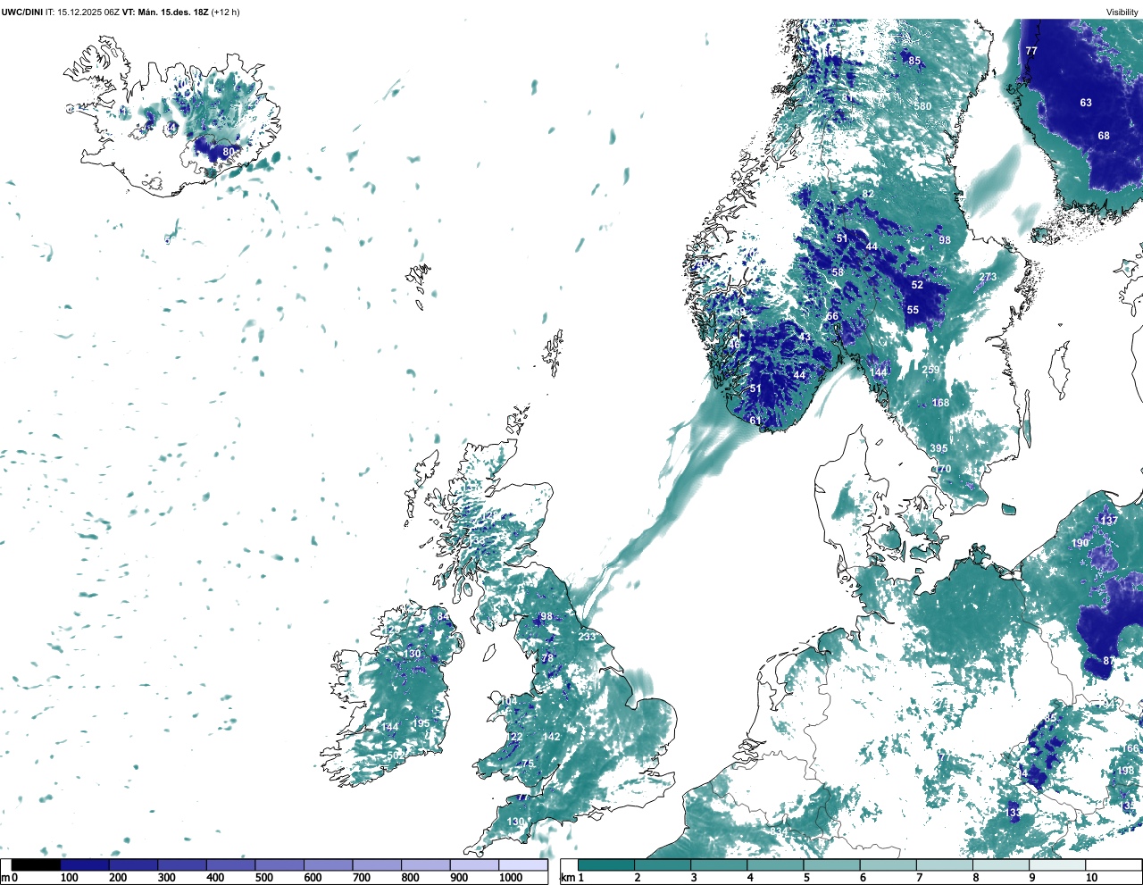Viewport: 1143px width, 885px height.
Task: Select the valid time 'Mán. 15.des. 18Z' text
Action: (x=171, y=12)
